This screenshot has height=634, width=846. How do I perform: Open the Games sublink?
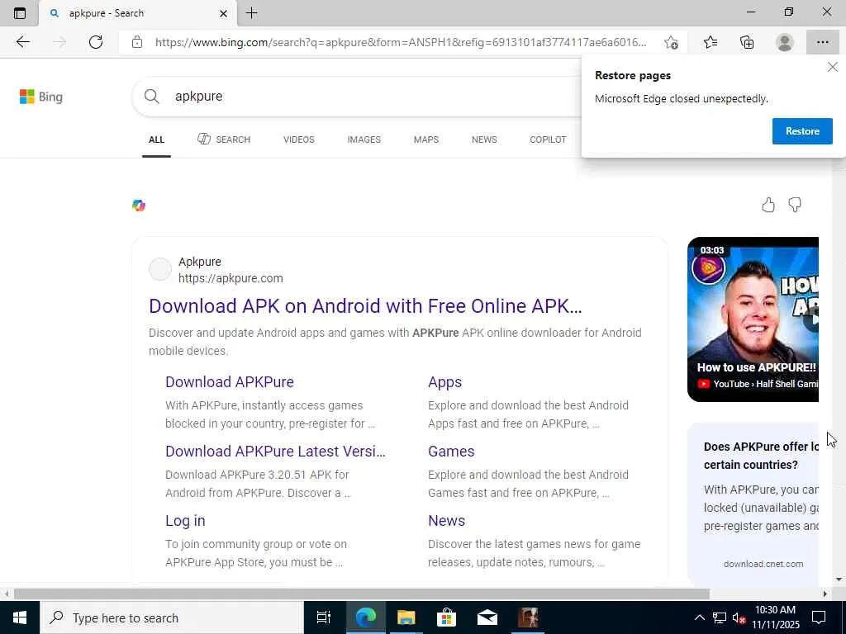451,452
